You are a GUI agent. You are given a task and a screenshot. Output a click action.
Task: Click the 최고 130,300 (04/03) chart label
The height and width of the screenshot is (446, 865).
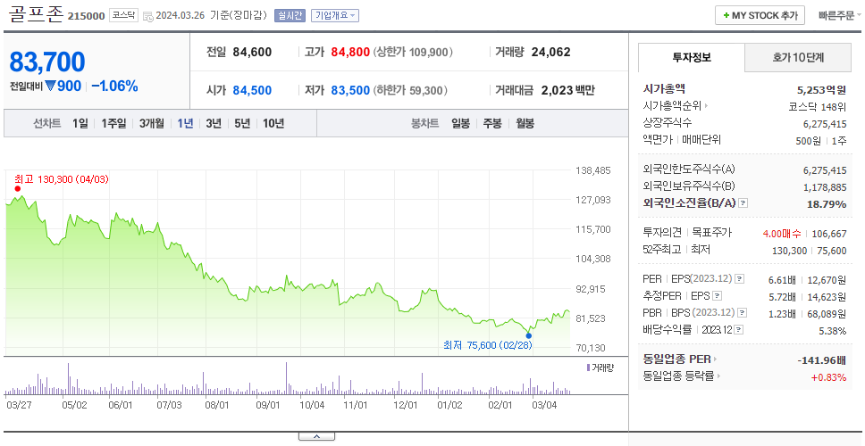point(62,179)
